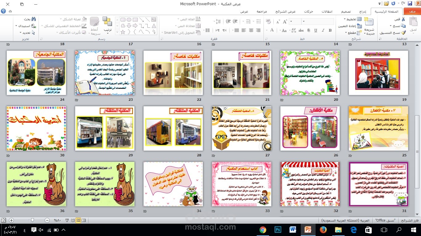
Task: Select the Rectangle shape in gallery
Action: coord(135,19)
